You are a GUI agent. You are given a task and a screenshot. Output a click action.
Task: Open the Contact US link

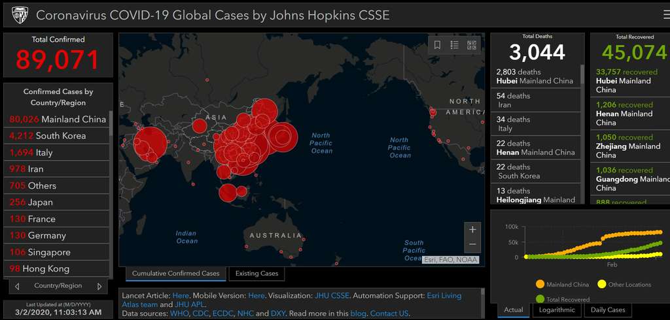coord(389,313)
